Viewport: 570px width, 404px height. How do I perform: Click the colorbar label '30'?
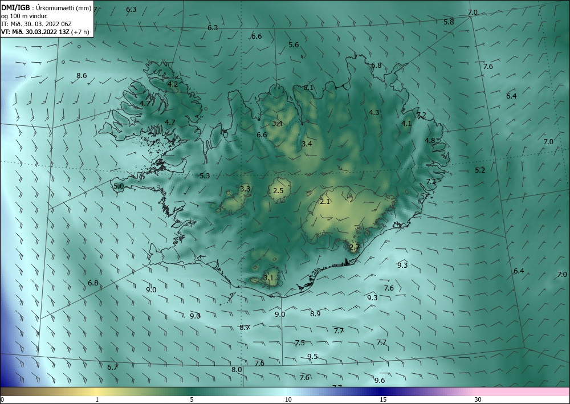(478, 399)
